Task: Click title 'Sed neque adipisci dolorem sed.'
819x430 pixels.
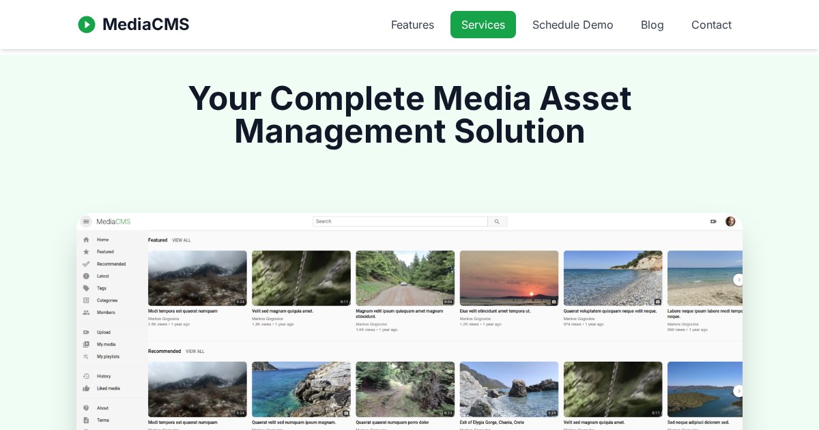Action: (698, 422)
